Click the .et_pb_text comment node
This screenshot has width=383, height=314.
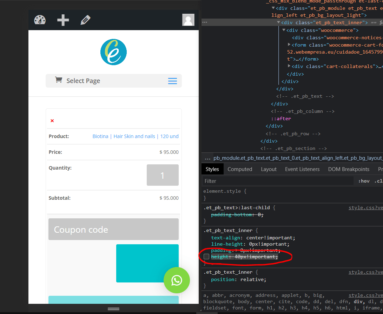[305, 96]
